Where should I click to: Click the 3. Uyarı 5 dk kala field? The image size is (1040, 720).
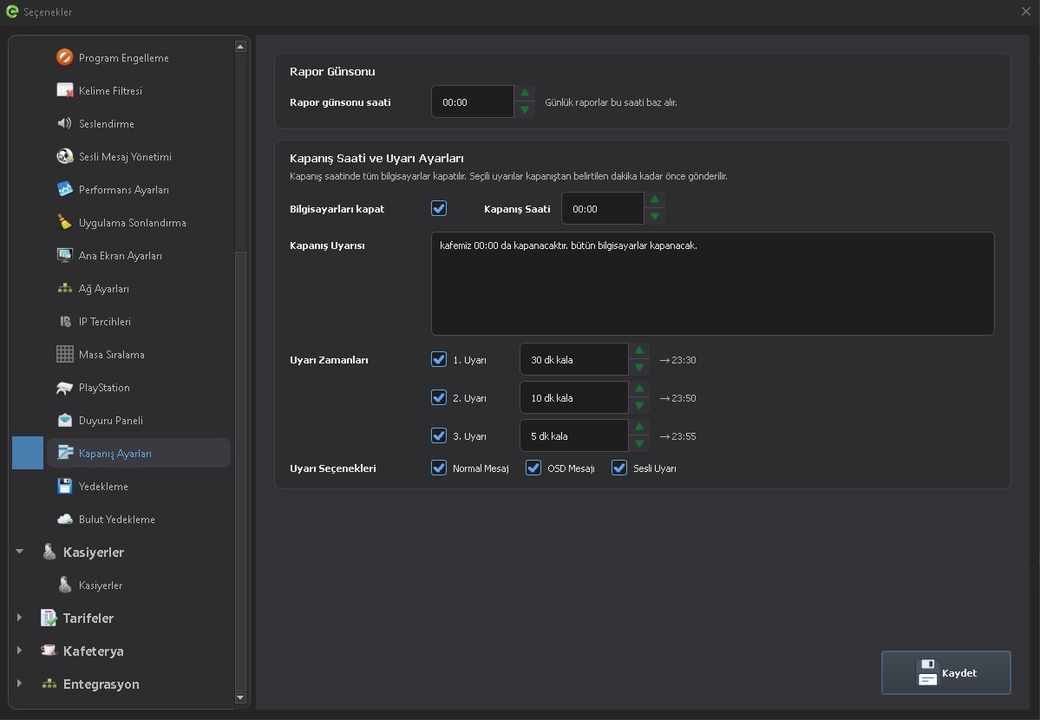[x=573, y=435]
